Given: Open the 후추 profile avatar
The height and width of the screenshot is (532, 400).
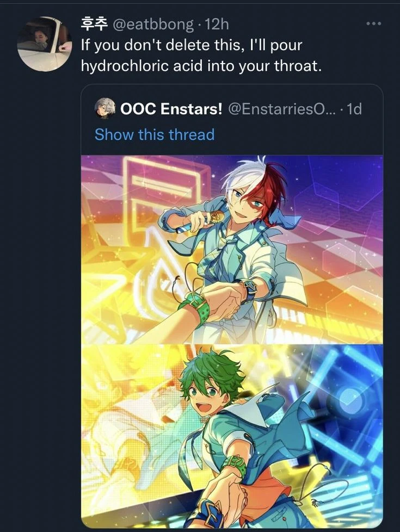Looking at the screenshot, I should [45, 44].
